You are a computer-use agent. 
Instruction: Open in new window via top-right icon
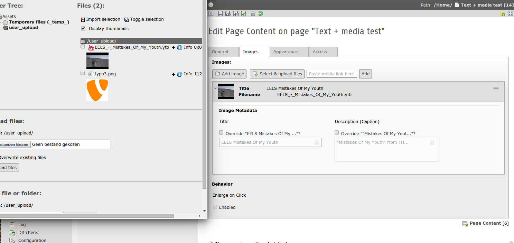click(x=510, y=14)
